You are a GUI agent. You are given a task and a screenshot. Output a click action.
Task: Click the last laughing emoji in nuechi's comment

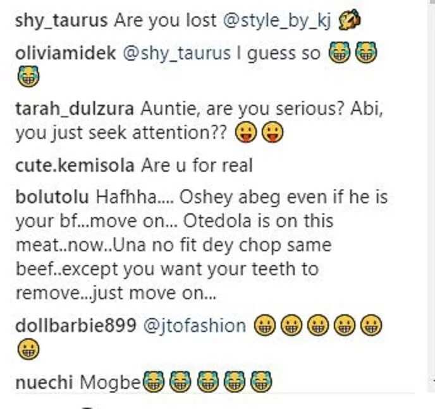click(261, 382)
